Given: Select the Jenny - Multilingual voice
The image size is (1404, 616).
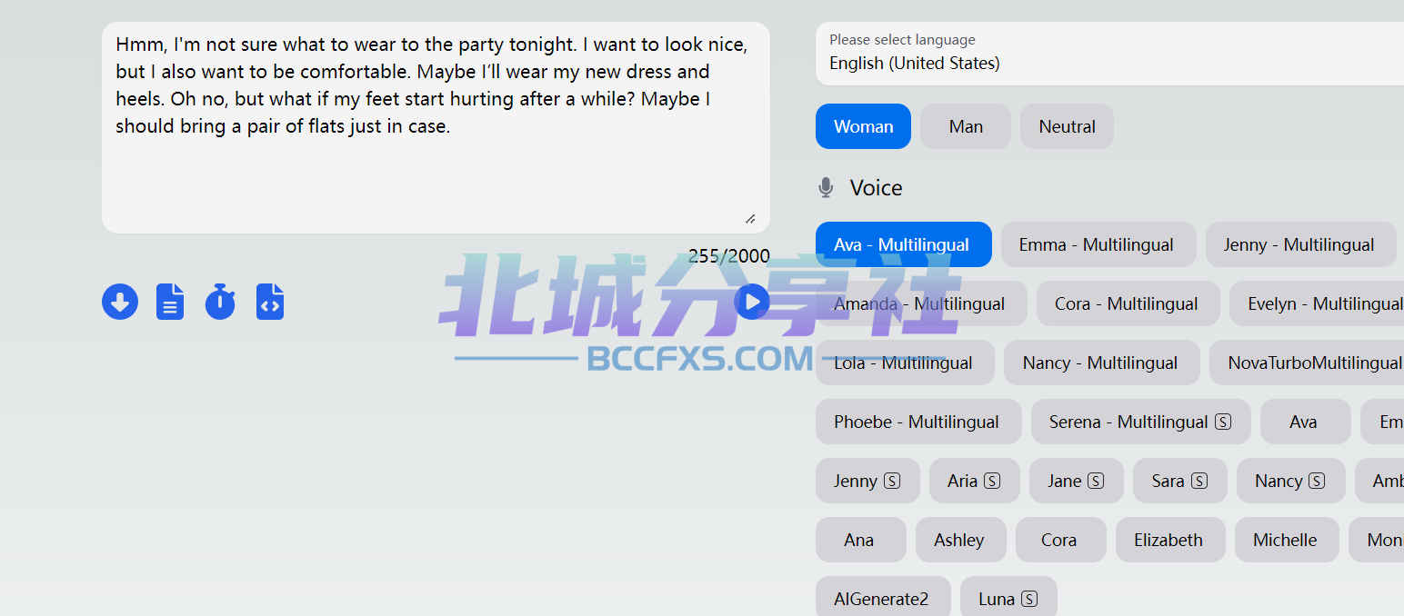Looking at the screenshot, I should pyautogui.click(x=1300, y=244).
